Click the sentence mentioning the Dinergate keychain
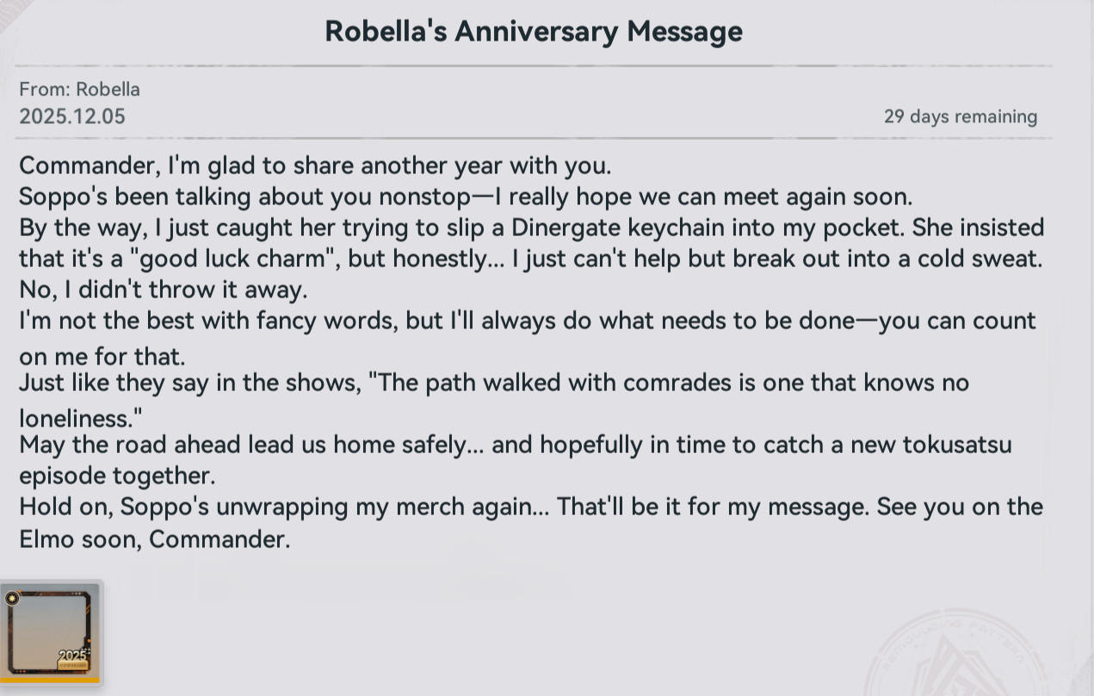Image resolution: width=1094 pixels, height=696 pixels. point(531,227)
